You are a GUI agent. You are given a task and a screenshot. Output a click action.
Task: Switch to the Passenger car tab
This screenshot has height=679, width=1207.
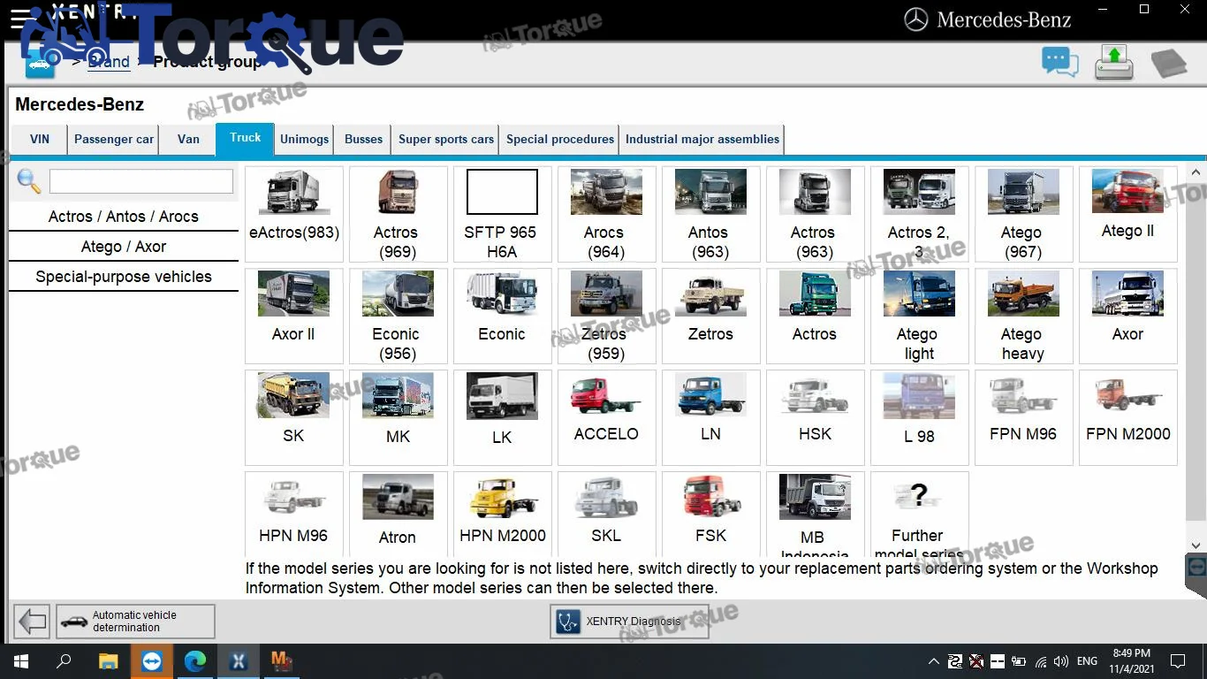click(114, 140)
